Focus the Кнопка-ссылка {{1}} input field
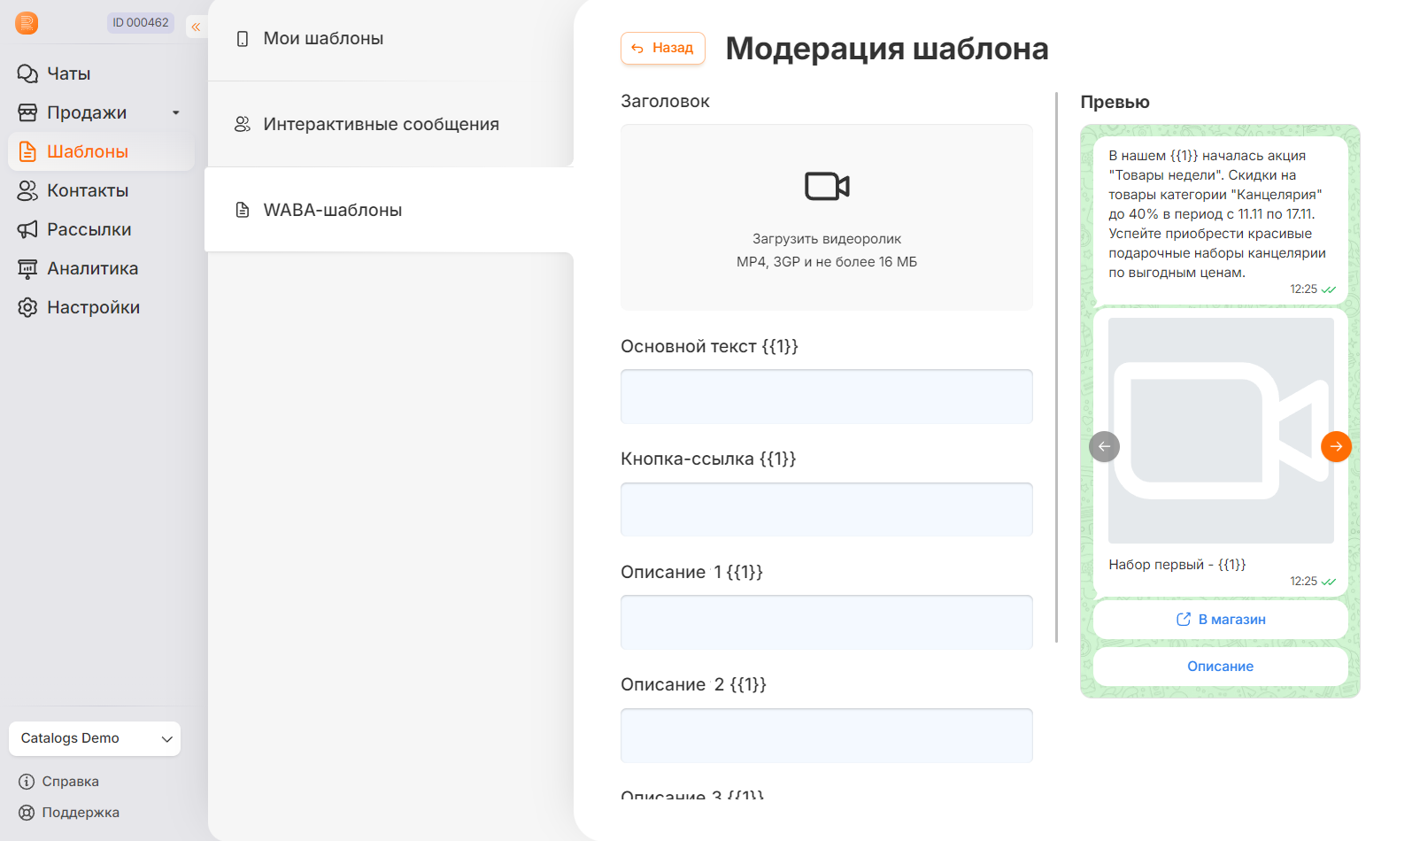This screenshot has width=1412, height=841. point(827,509)
